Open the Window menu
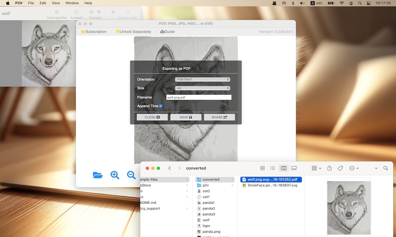396x237 pixels. pos(72,3)
